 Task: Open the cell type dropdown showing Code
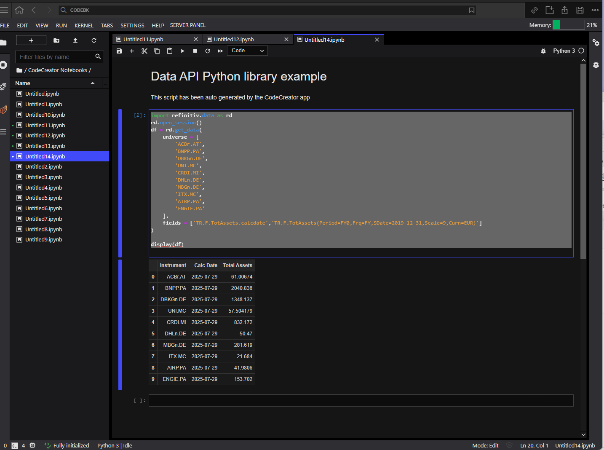[x=248, y=51]
